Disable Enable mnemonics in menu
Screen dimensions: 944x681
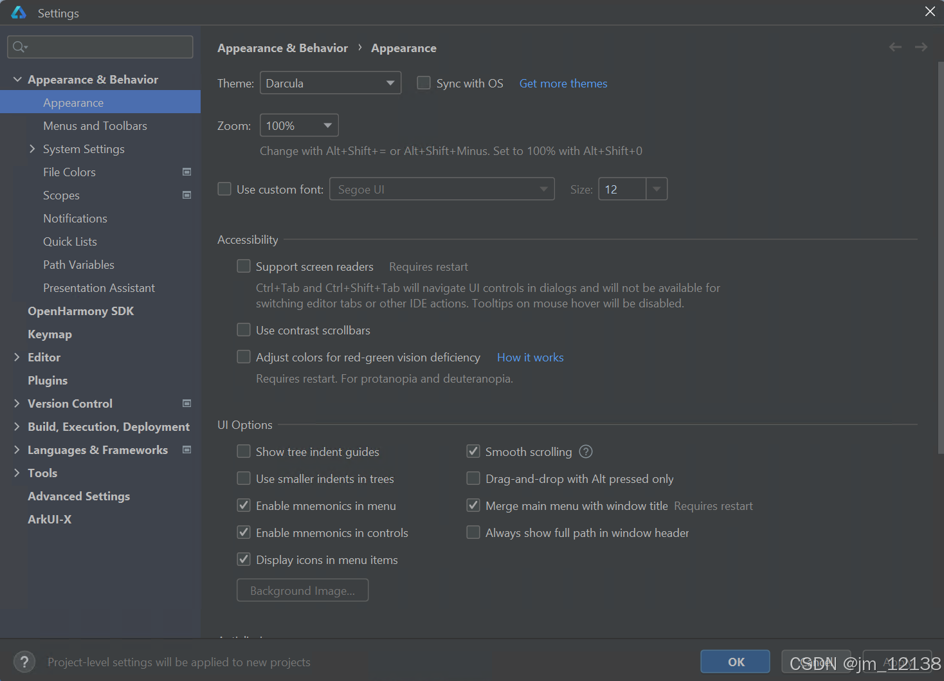coord(244,505)
